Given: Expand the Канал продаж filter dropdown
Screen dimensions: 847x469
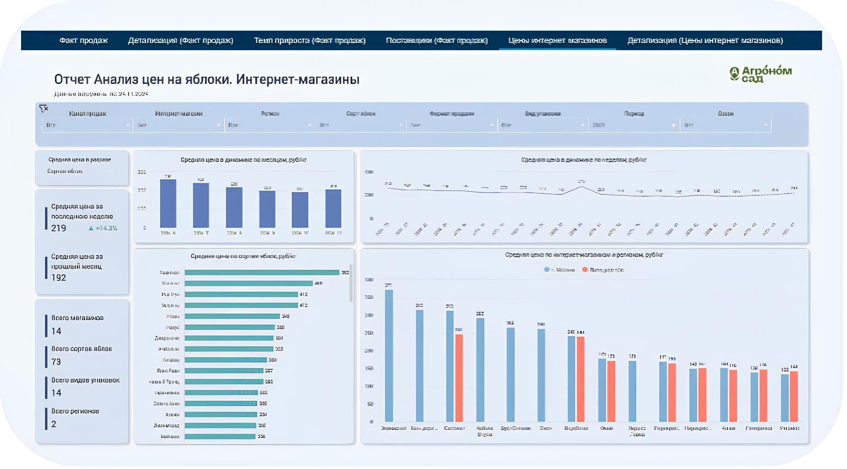Looking at the screenshot, I should [x=87, y=125].
